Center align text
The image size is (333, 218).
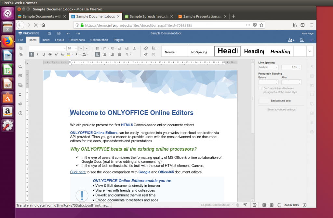click(x=105, y=54)
